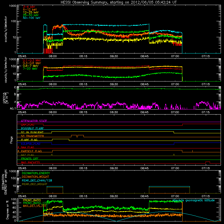This screenshot has width=224, height=224.
Task: Pick the BAD_PACKETS flag label
Action: coord(31,162)
